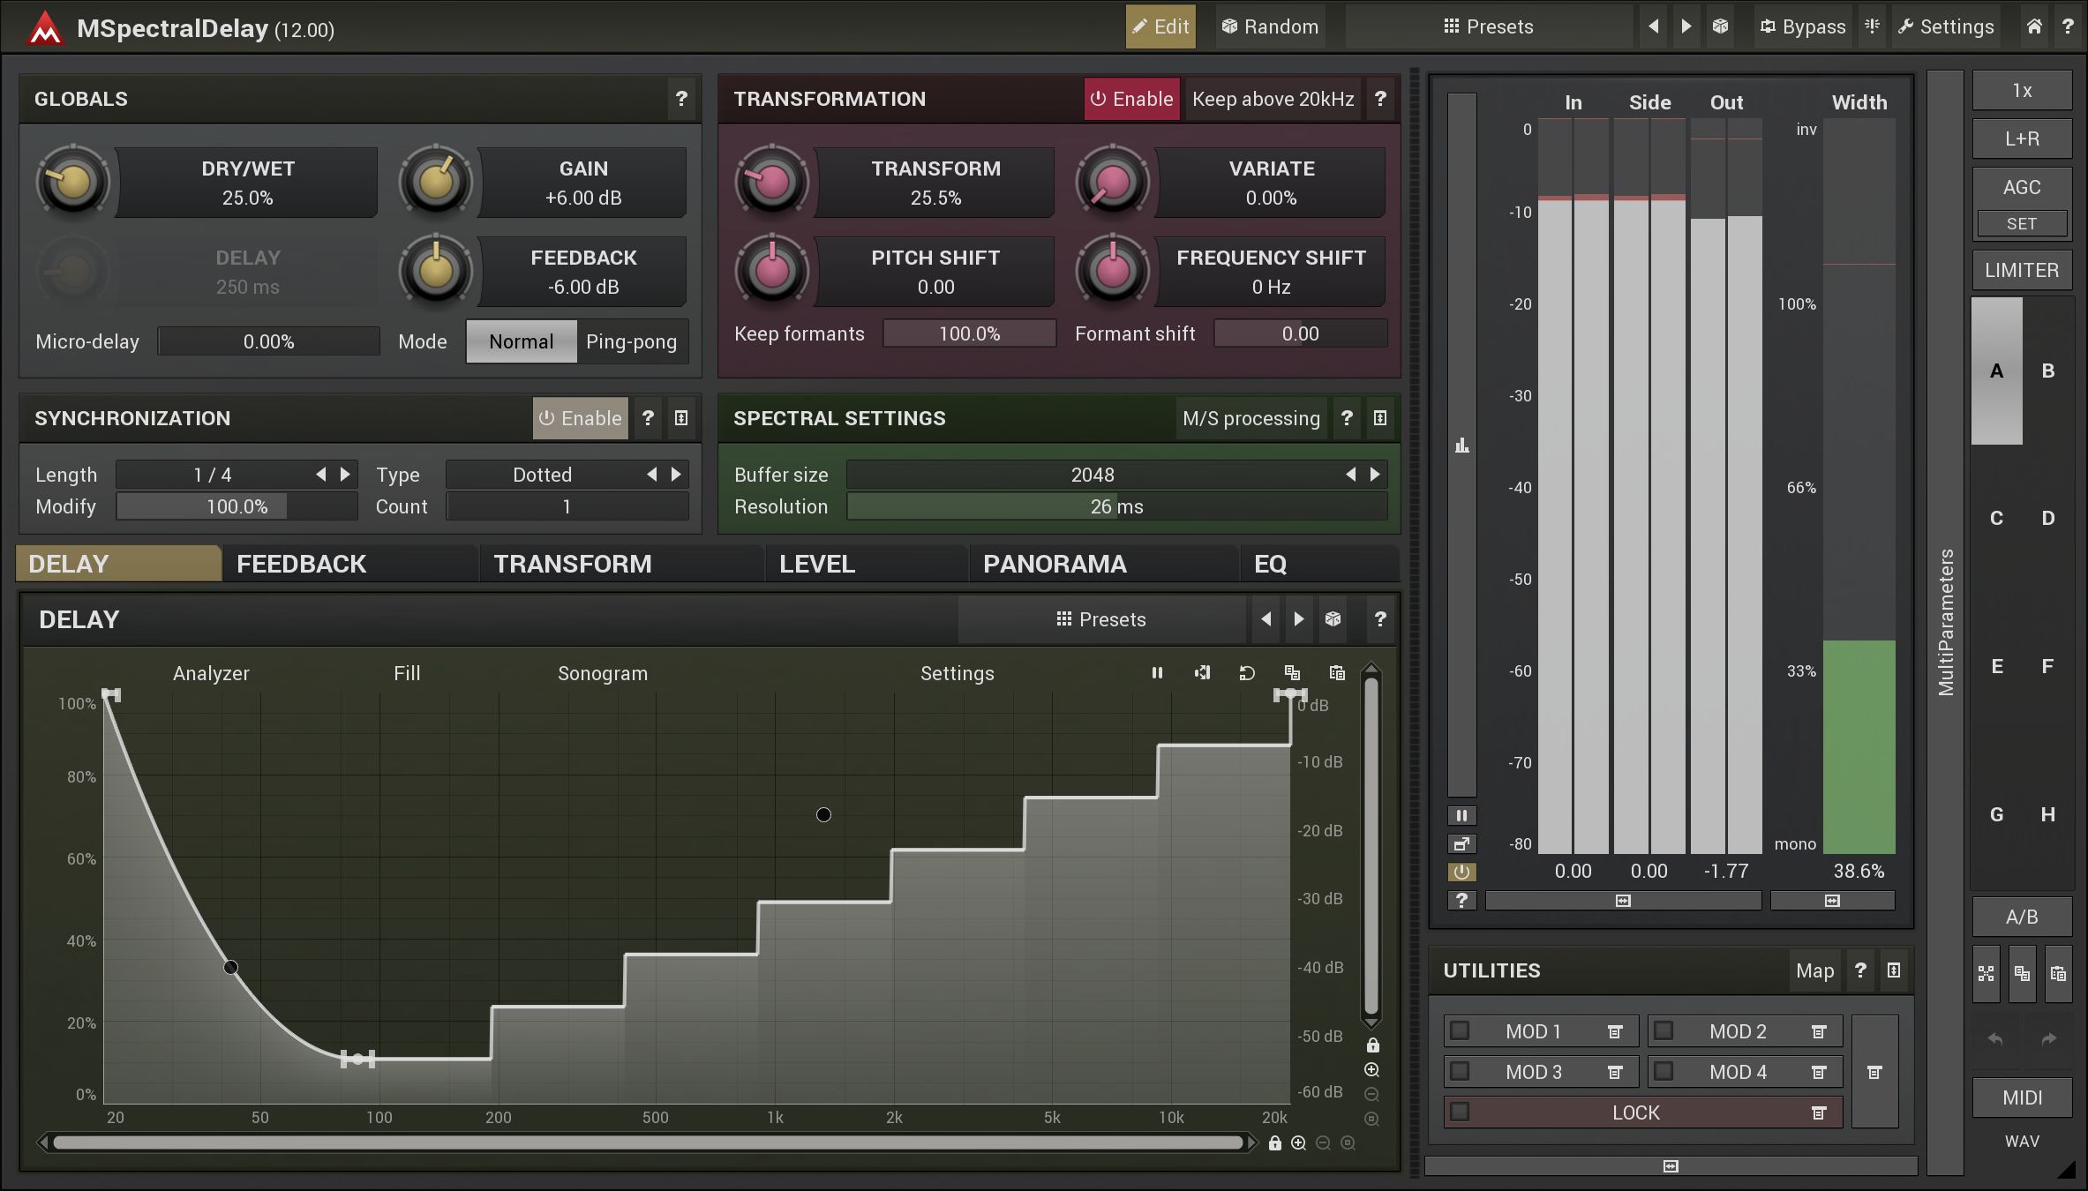The height and width of the screenshot is (1191, 2088).
Task: Step the sync Type from Dotted using right arrow
Action: pyautogui.click(x=674, y=474)
